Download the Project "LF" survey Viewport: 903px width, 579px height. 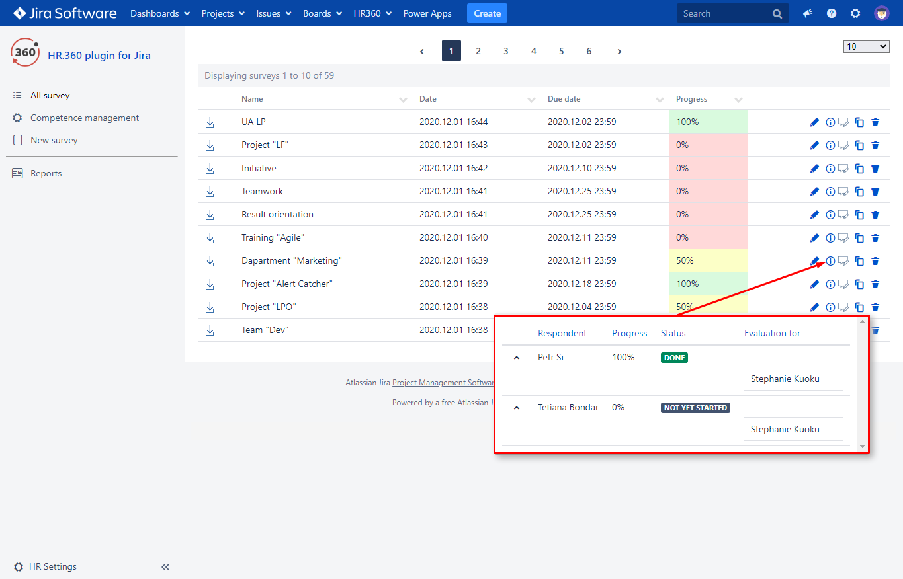point(210,145)
